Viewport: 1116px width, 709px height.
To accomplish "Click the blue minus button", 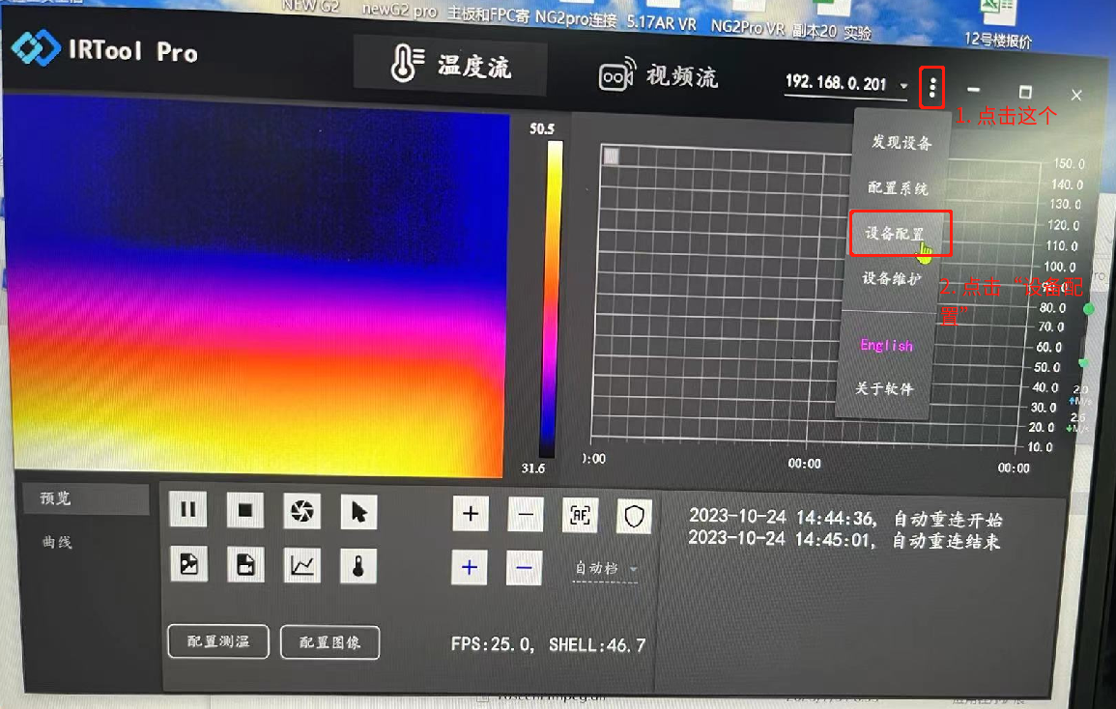I will point(524,568).
